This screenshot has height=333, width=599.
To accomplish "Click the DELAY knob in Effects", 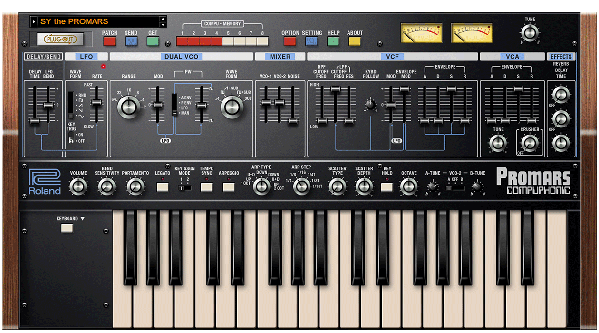I will (x=561, y=119).
